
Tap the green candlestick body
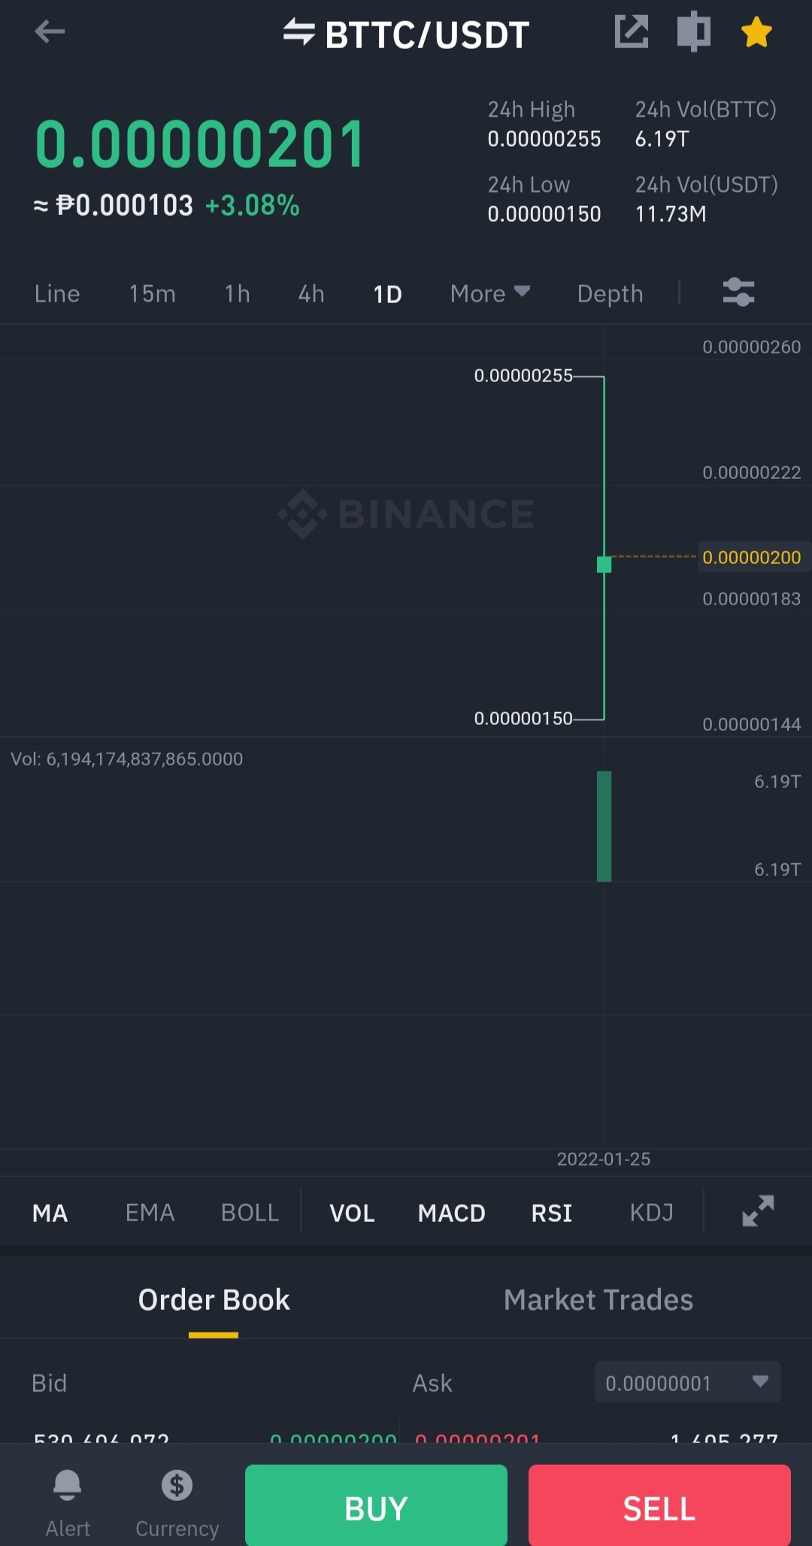[604, 565]
